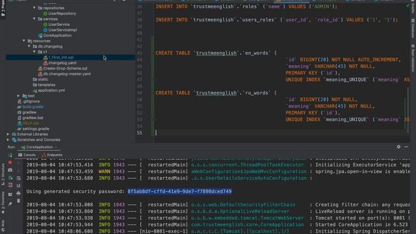This screenshot has height=234, width=416.
Task: Collapse the resources folder
Action: [x=24, y=41]
